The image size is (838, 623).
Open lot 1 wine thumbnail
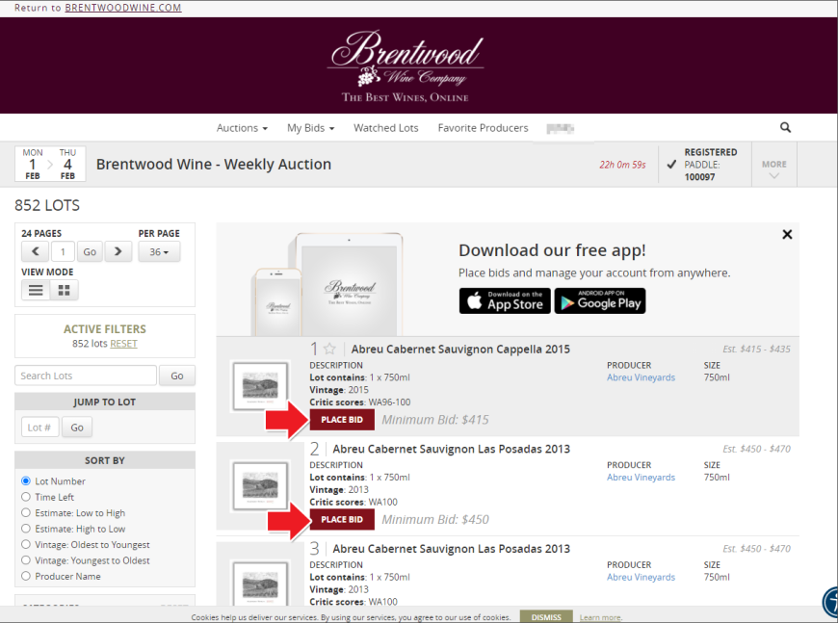click(x=260, y=386)
